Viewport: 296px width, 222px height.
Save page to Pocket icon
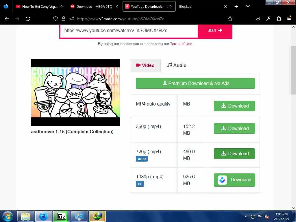point(258,18)
